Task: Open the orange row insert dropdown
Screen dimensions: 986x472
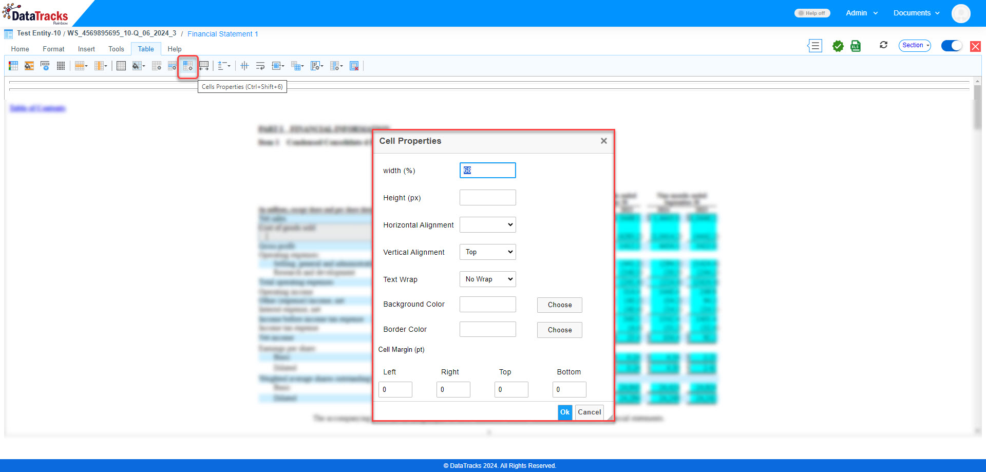Action: (81, 66)
